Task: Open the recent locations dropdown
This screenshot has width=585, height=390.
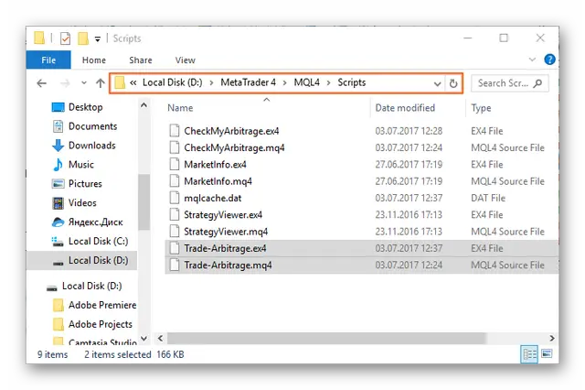Action: click(x=84, y=83)
